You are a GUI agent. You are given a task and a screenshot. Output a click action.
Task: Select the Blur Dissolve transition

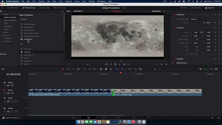click(x=28, y=27)
